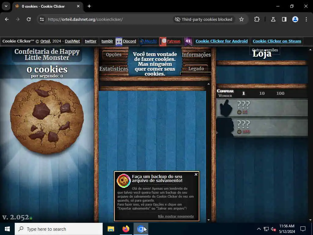Open the Discord icon link

tap(119, 41)
